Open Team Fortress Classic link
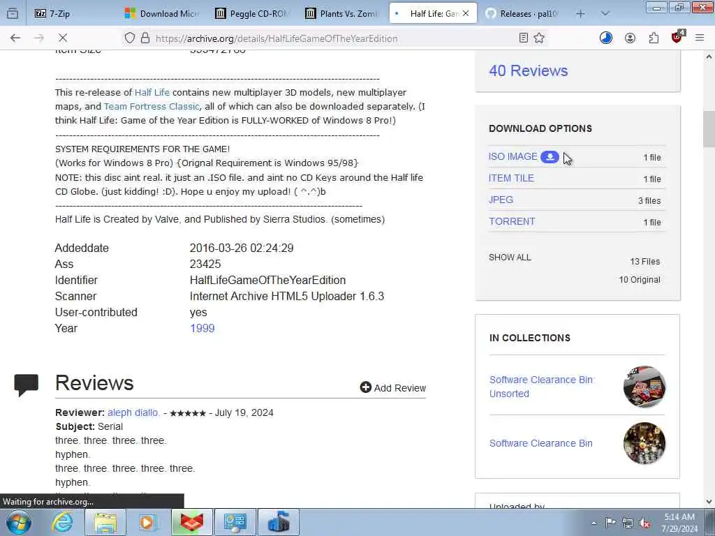 tap(152, 107)
